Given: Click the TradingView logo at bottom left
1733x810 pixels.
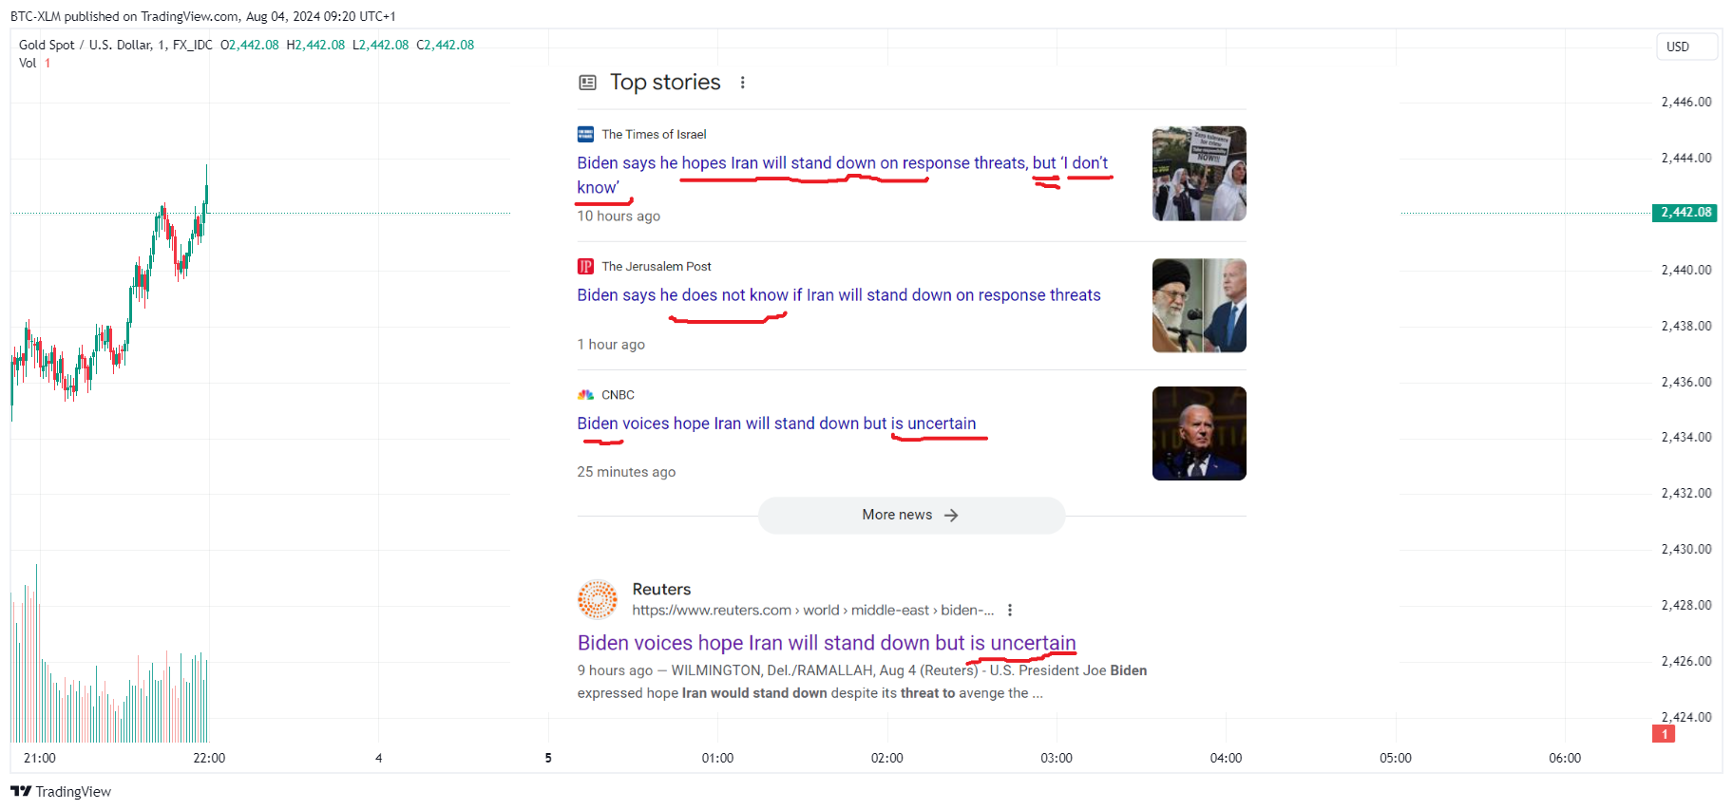Looking at the screenshot, I should coord(61,791).
